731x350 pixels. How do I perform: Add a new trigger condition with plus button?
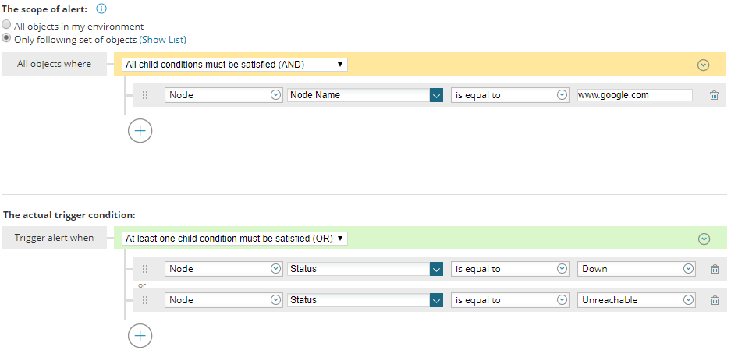click(140, 335)
